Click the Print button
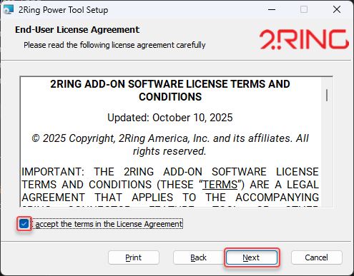Viewport: 354px width, 276px height. coord(134,257)
